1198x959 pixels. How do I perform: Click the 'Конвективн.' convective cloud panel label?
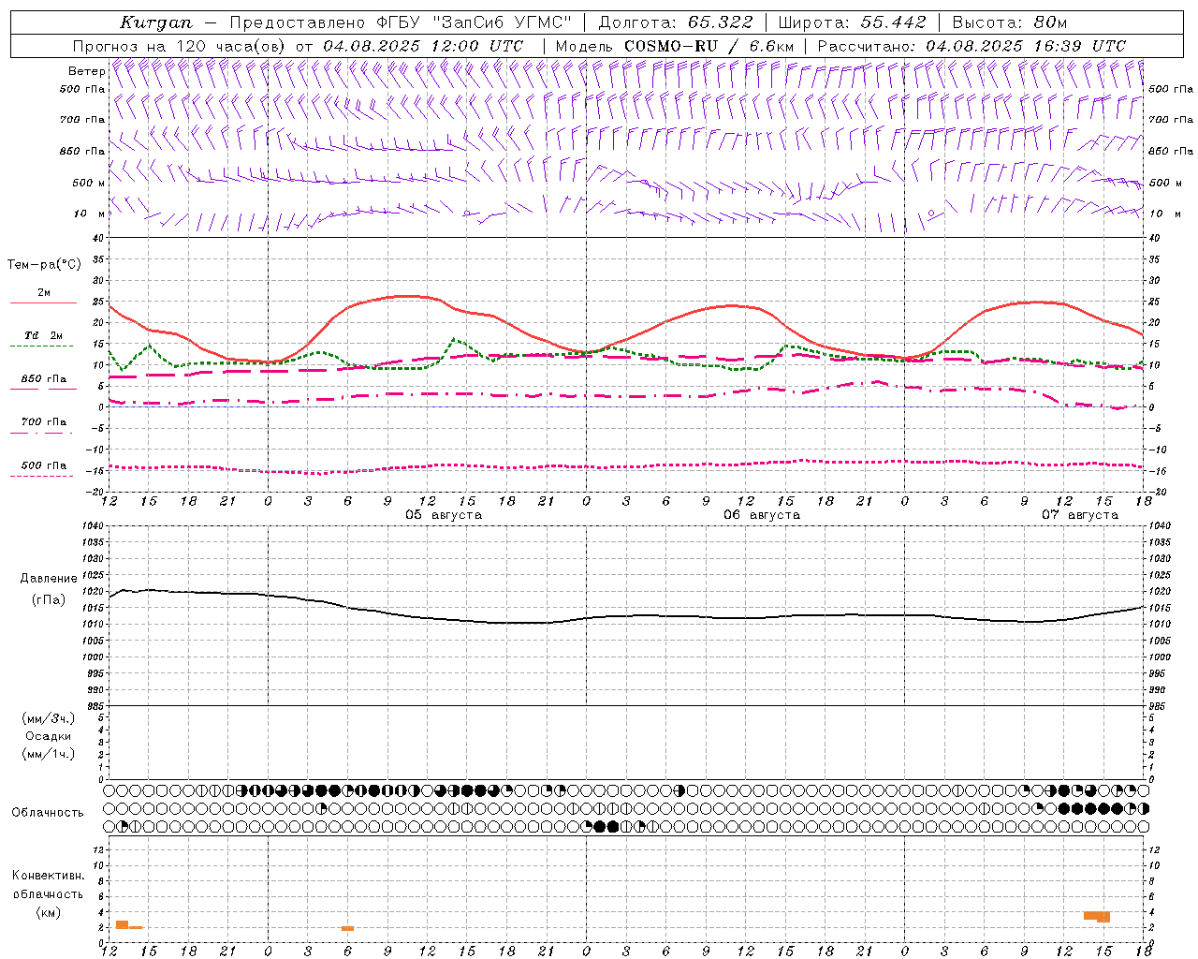pos(49,876)
